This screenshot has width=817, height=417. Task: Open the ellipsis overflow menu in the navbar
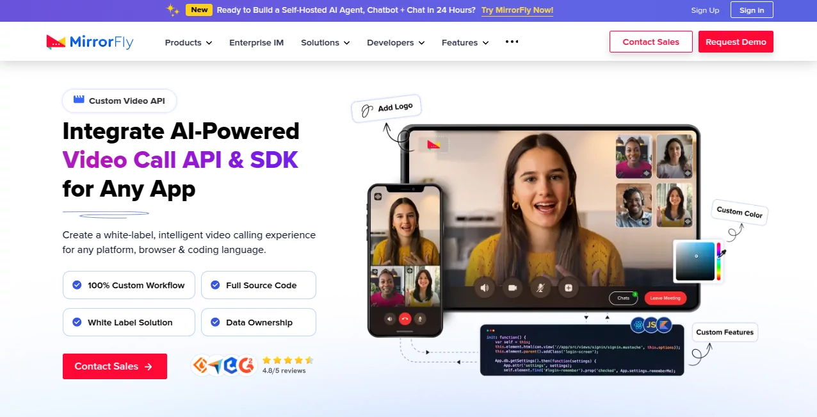tap(512, 42)
